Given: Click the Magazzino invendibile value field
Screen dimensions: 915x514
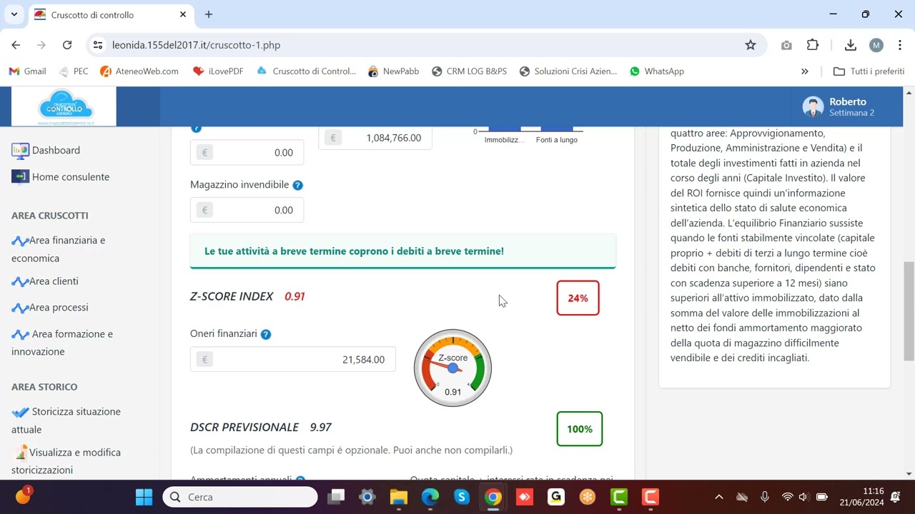Looking at the screenshot, I should pos(254,211).
